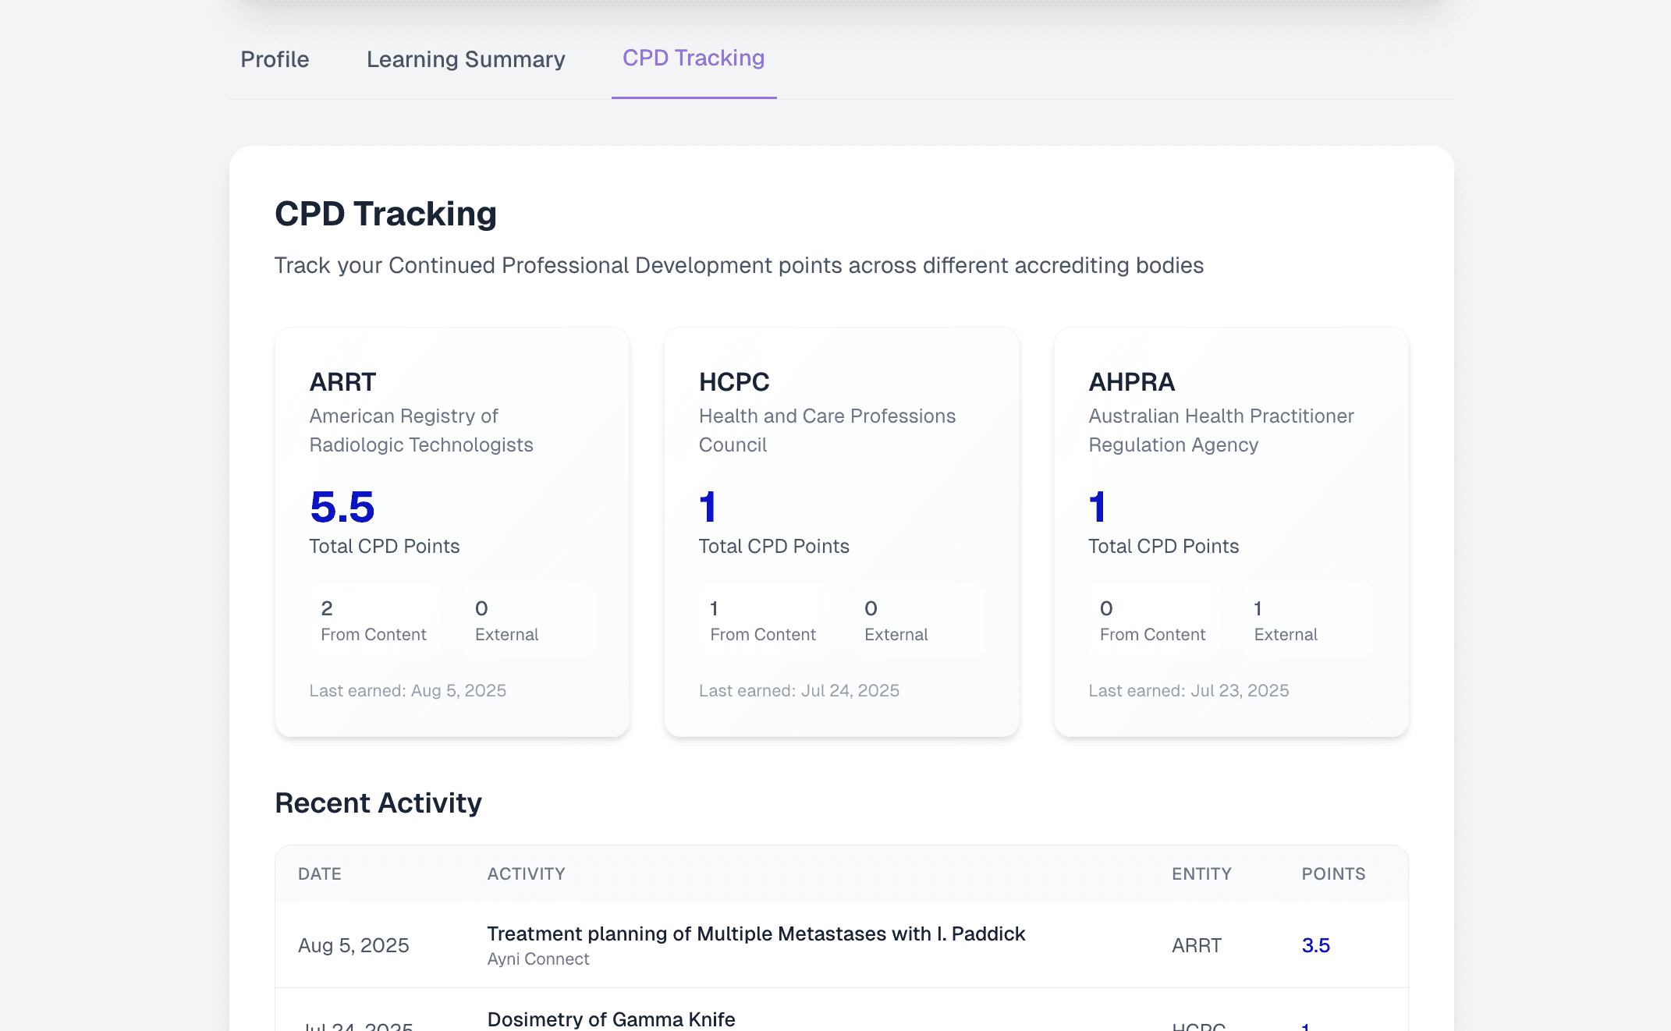Select the CPD Tracking tab

point(693,58)
